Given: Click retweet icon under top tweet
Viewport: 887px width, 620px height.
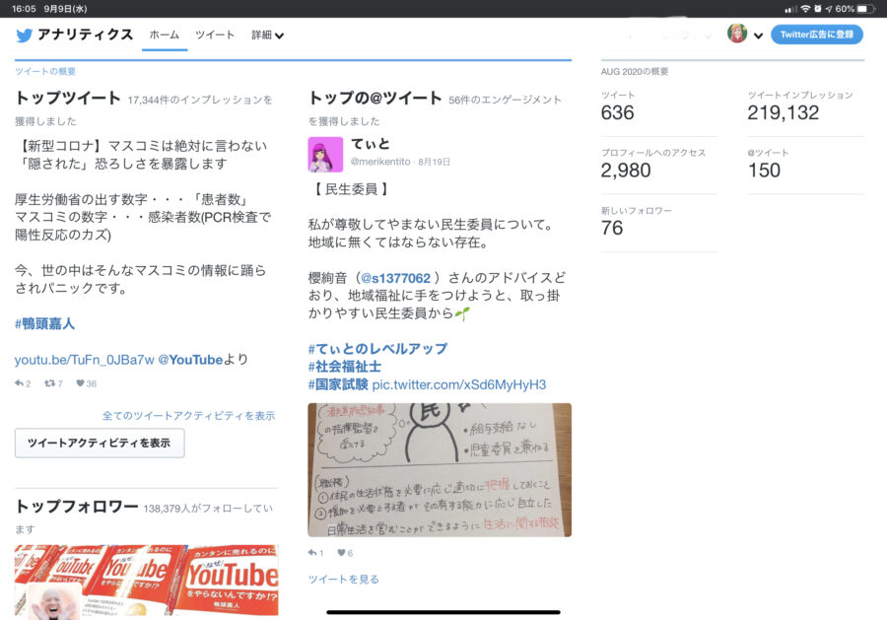Looking at the screenshot, I should coord(50,383).
